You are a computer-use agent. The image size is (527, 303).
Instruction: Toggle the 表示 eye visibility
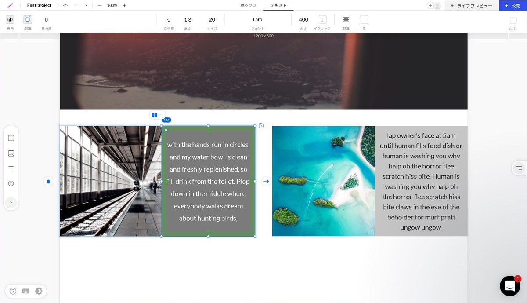pos(10,20)
